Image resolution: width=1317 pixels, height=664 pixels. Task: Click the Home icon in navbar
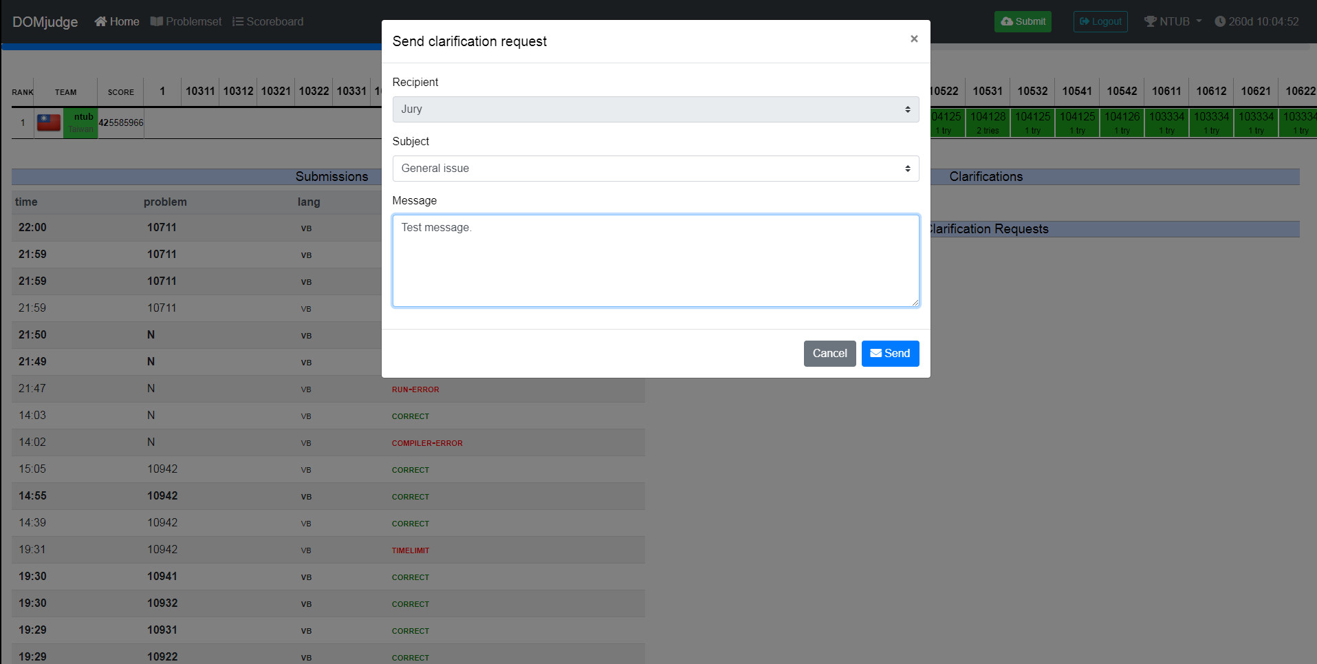[100, 21]
